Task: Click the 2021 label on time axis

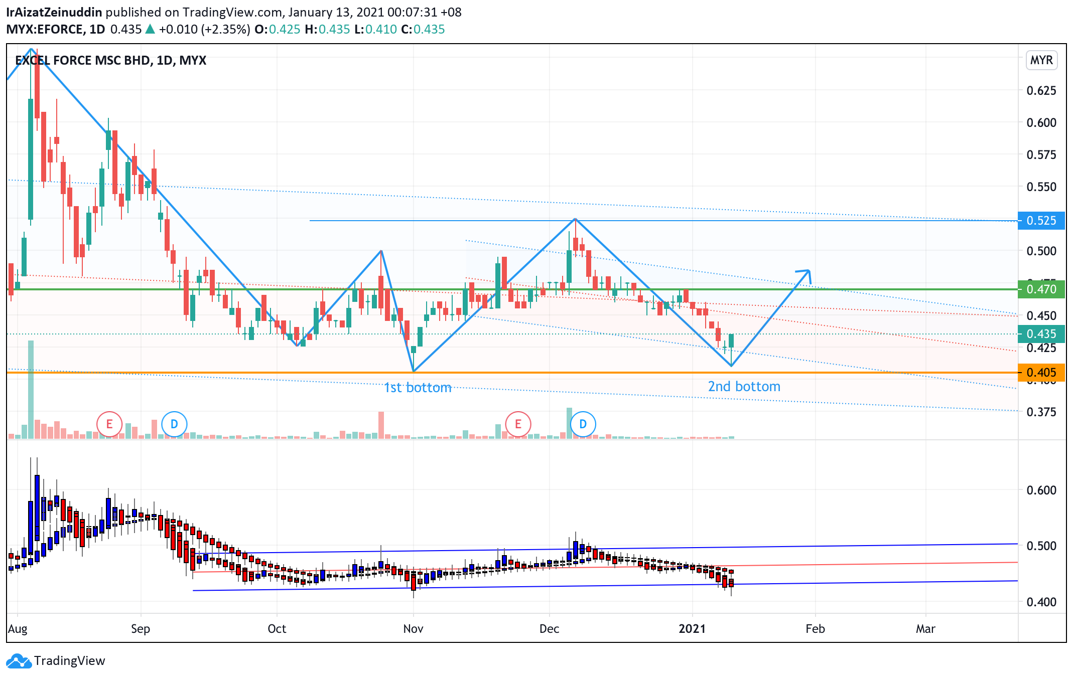Action: click(692, 629)
